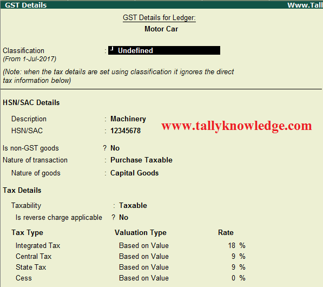Edit the HSN/SAC code 12345678
Screen dimensions: 323x287
coord(126,131)
